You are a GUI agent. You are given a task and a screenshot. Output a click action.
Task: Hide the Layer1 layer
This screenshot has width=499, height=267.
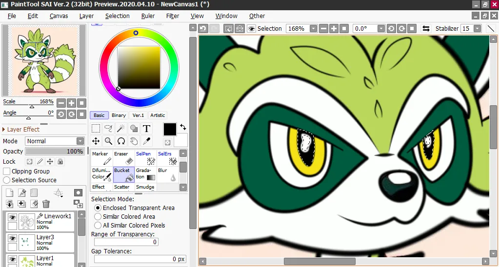pos(12,259)
